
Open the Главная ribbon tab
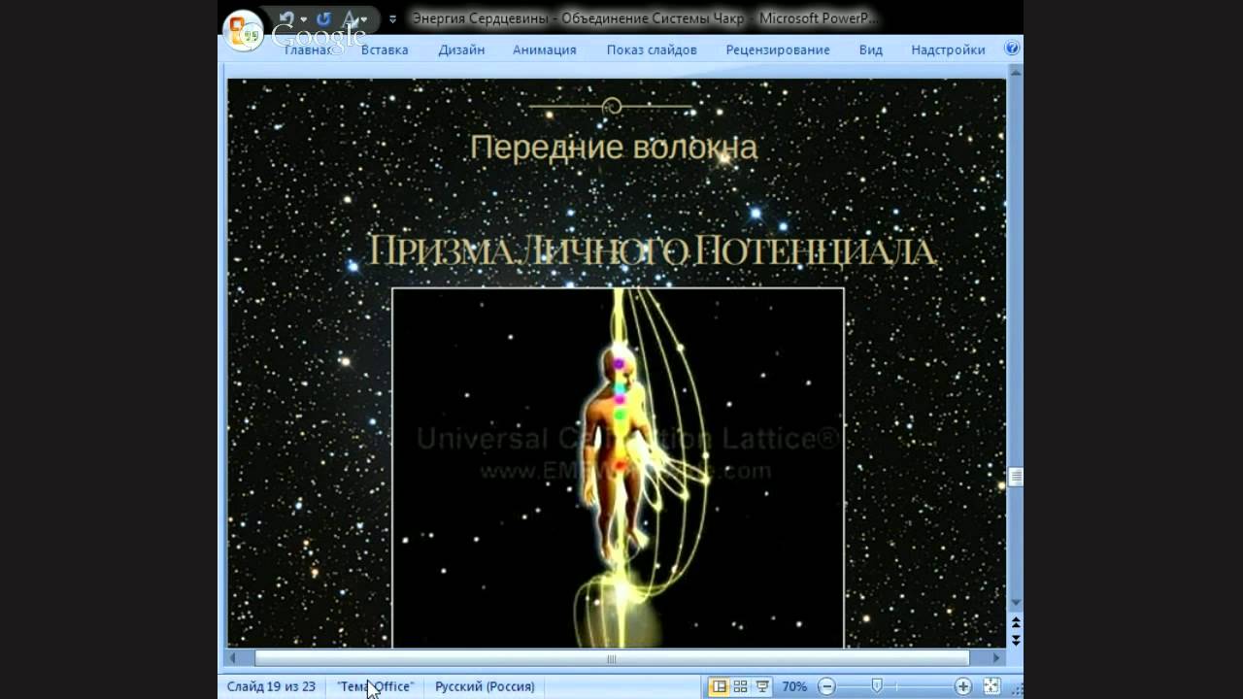(308, 50)
